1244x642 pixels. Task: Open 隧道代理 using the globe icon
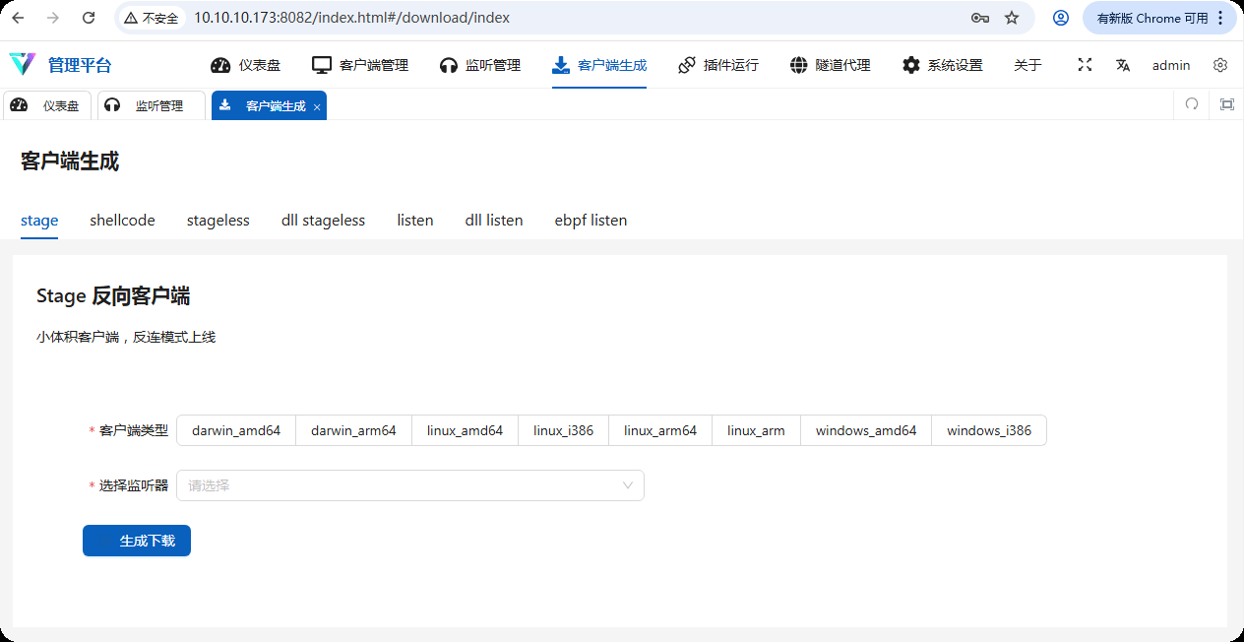(x=798, y=65)
